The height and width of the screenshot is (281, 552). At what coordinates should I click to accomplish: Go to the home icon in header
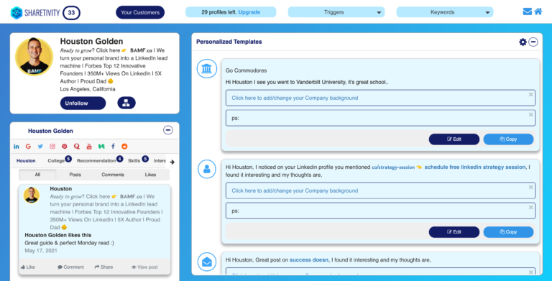pyautogui.click(x=538, y=11)
